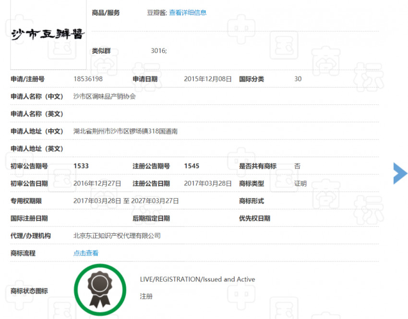
Task: Click the international class value 30
Action: point(298,79)
